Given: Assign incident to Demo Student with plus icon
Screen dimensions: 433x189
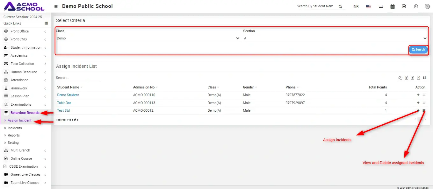Looking at the screenshot, I should pos(418,95).
